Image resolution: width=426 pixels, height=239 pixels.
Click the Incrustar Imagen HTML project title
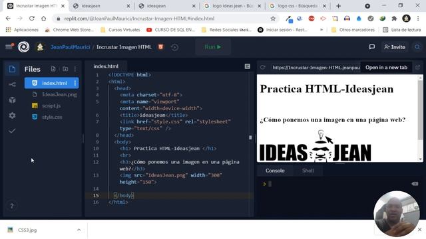(124, 47)
